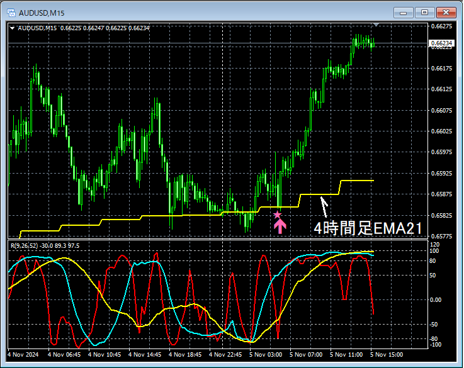464x368 pixels.
Task: Click the 5 Nov 07:00 time label
Action: point(306,354)
